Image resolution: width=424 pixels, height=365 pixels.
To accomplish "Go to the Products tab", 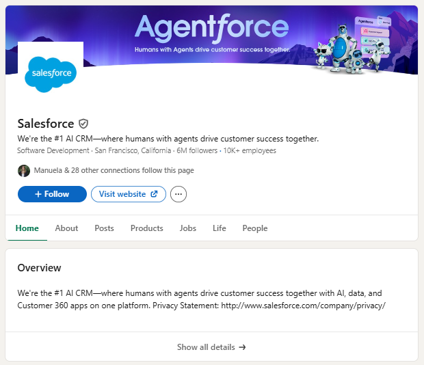I will click(x=146, y=228).
